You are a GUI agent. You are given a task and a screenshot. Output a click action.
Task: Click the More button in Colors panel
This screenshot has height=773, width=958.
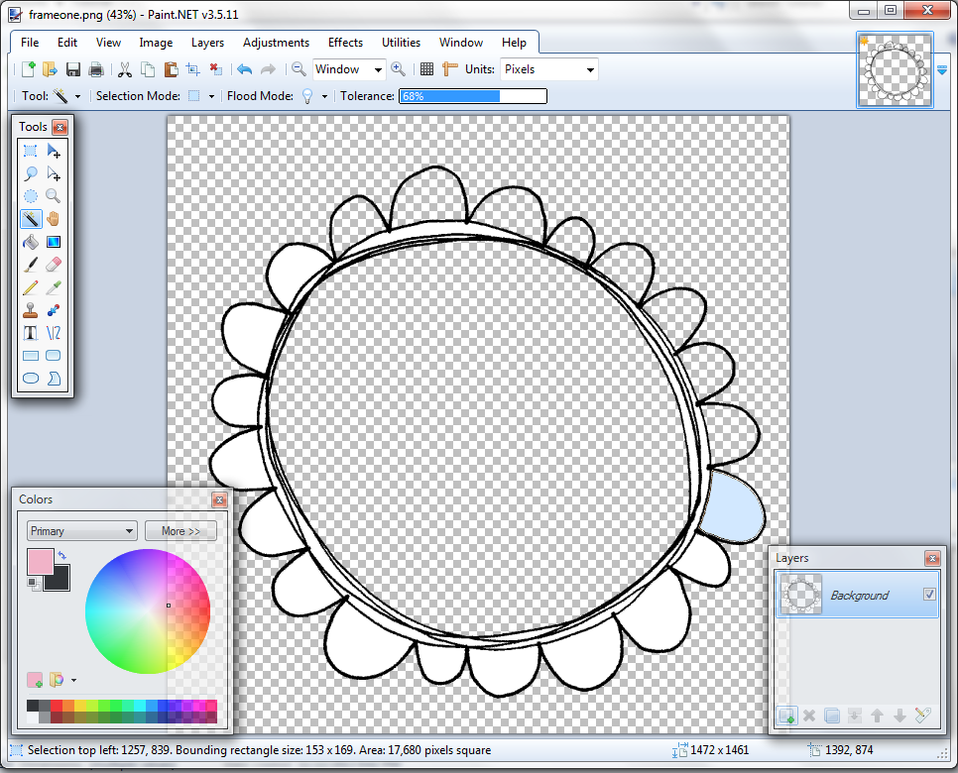click(x=180, y=530)
